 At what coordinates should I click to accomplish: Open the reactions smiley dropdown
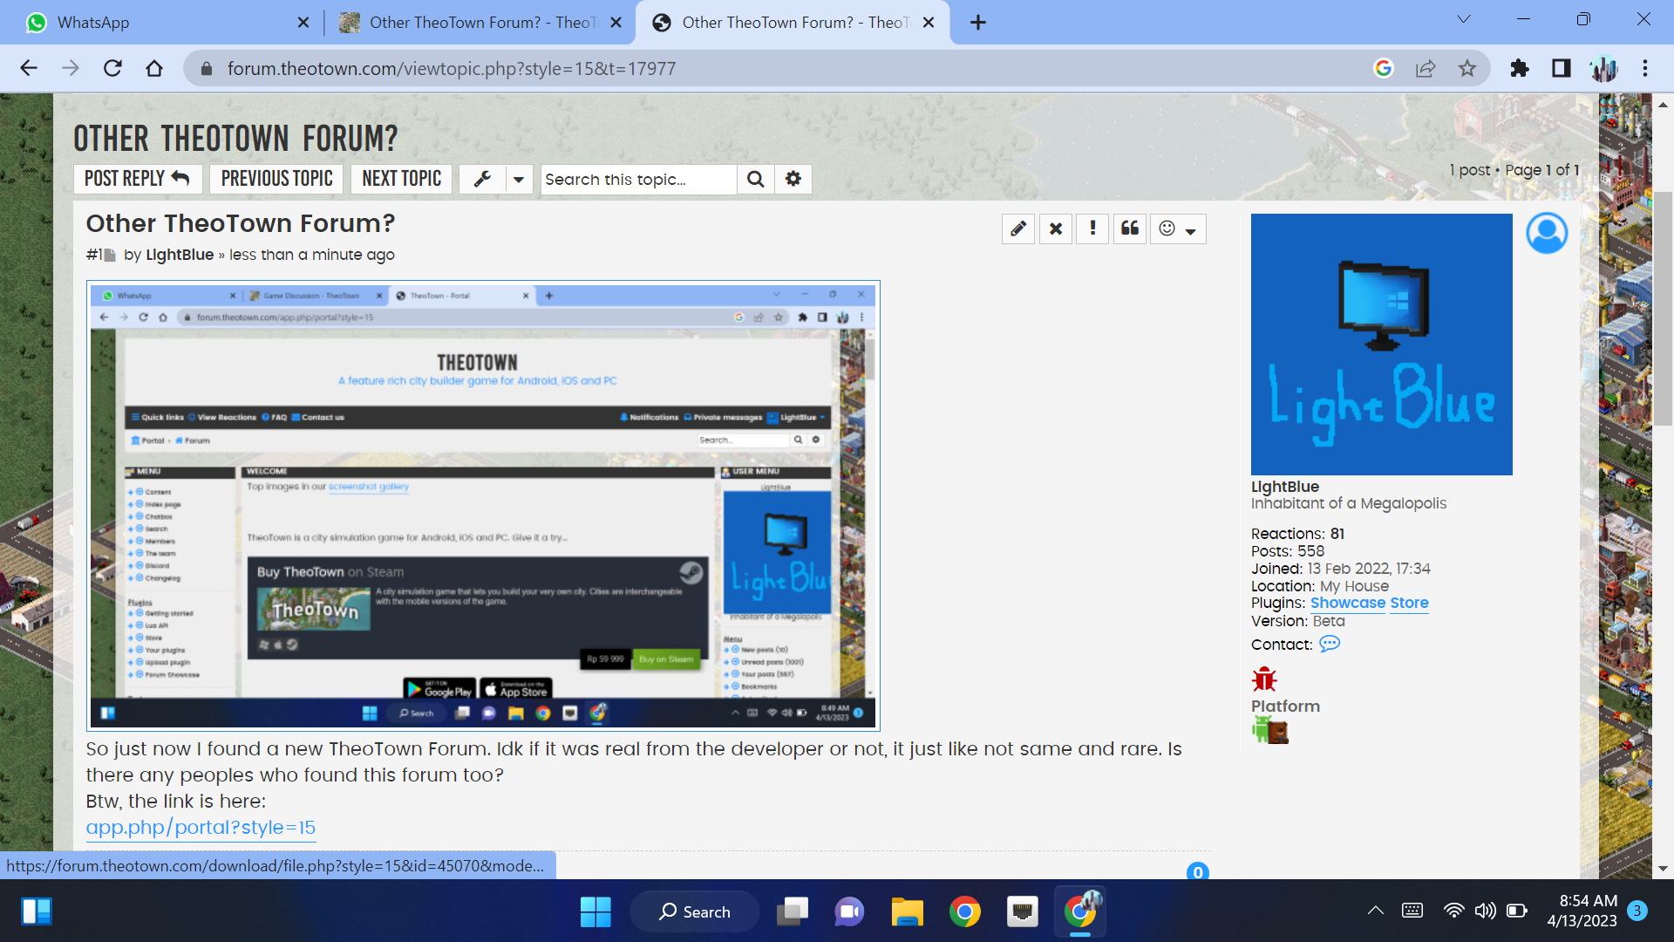[x=1178, y=229]
